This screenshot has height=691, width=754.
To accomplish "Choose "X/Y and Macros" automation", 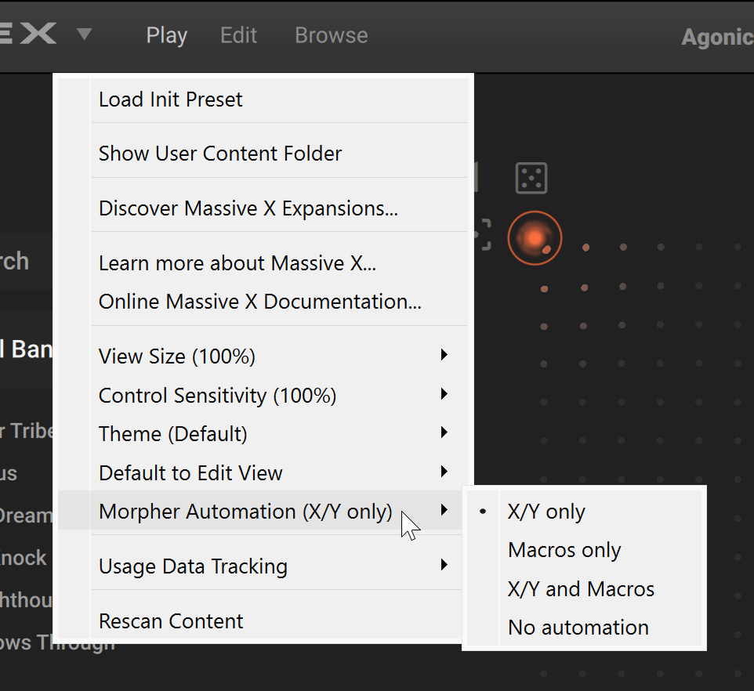I will (580, 588).
